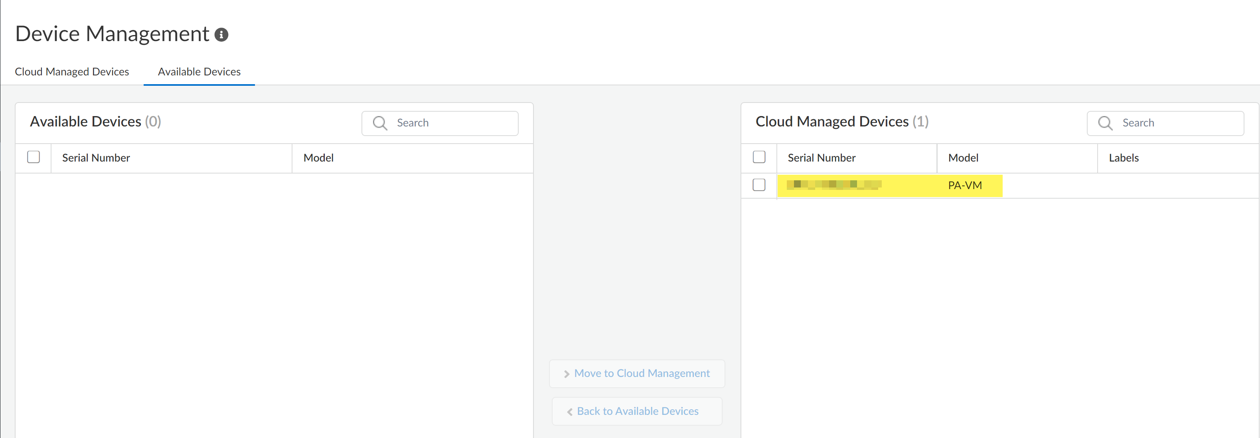1260x438 pixels.
Task: Switch to the Cloud Managed Devices tab
Action: tap(72, 72)
